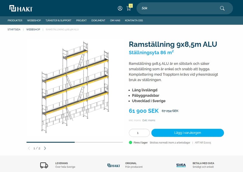The width and height of the screenshot is (243, 172).
Task: Switch price to Inkl. moms
Action: click(x=135, y=120)
